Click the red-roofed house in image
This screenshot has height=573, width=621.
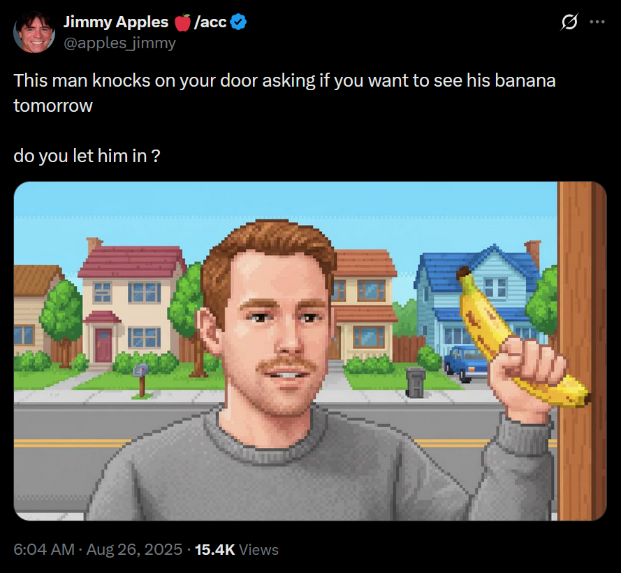click(x=130, y=303)
